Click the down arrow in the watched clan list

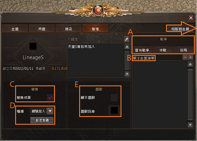click(190, 125)
